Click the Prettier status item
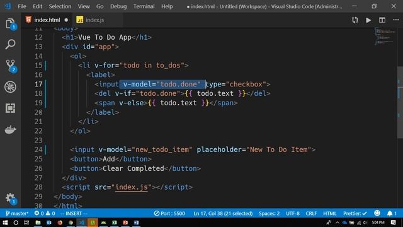The height and width of the screenshot is (227, 403). point(355,213)
